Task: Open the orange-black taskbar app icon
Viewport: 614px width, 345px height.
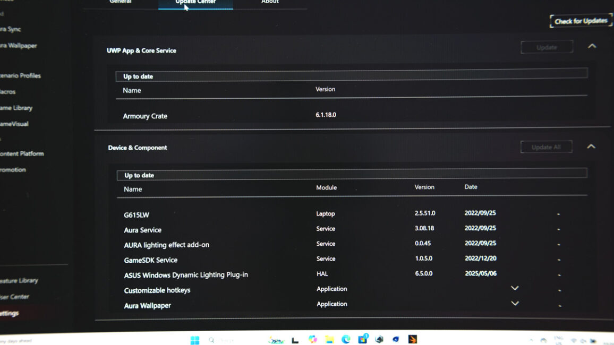Action: 412,339
